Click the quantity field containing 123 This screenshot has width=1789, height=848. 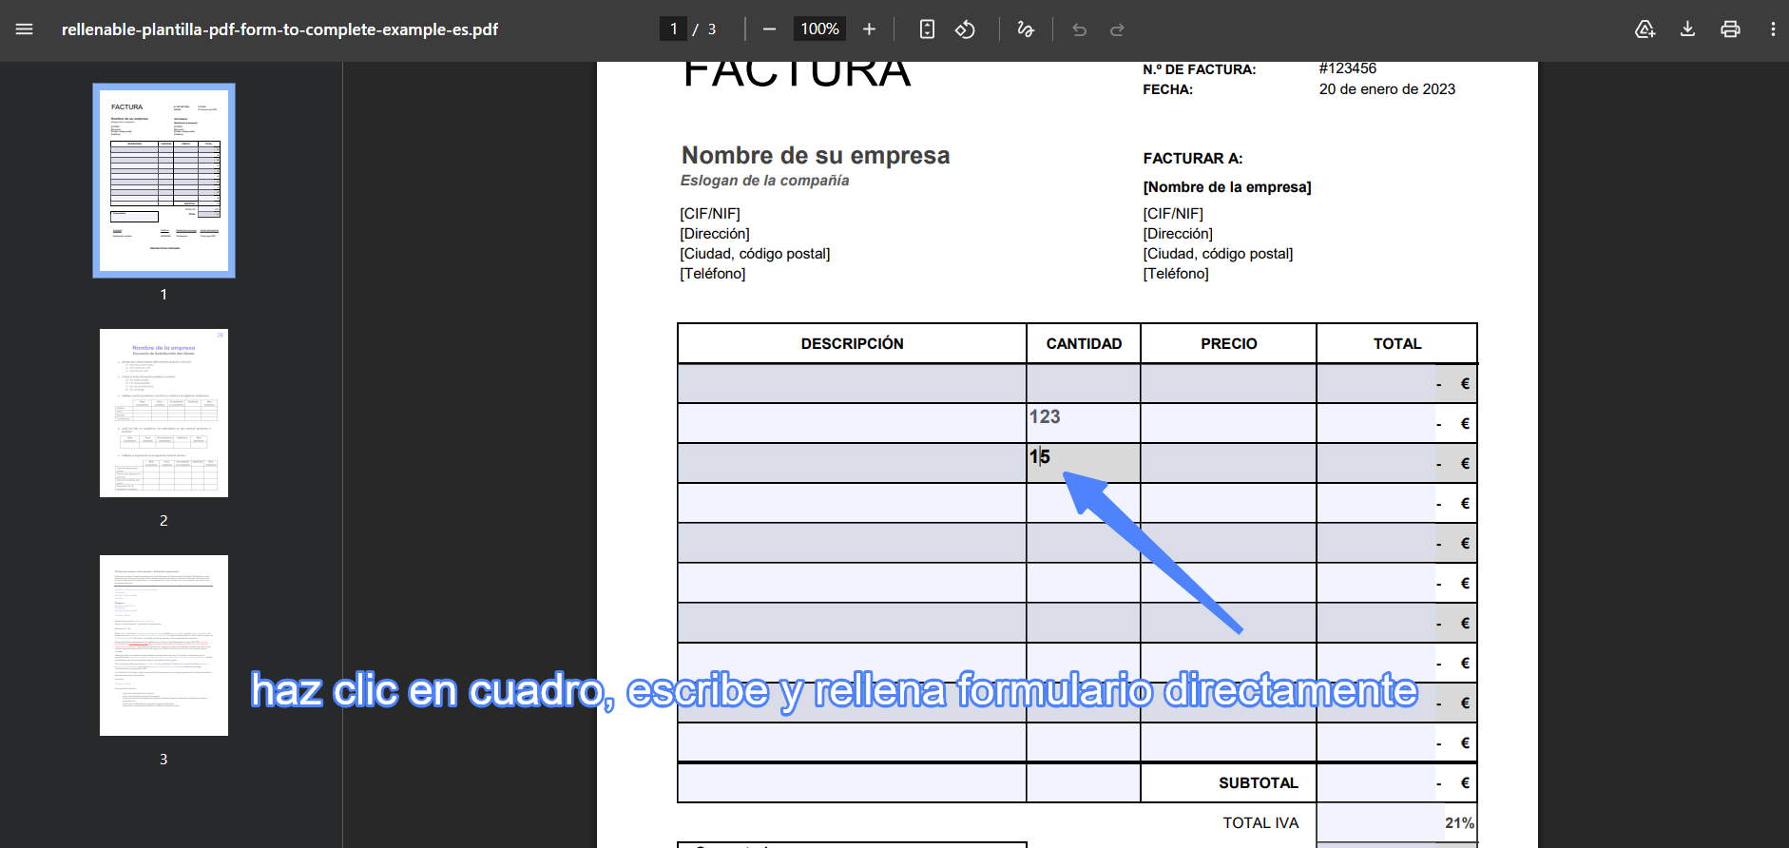coord(1084,423)
